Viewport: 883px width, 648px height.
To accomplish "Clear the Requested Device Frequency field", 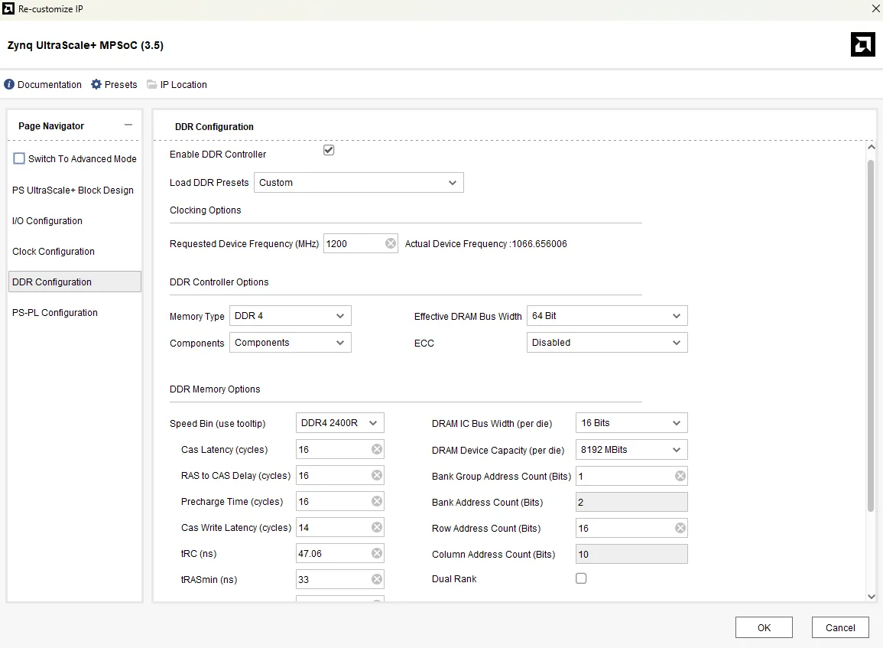I will point(390,243).
